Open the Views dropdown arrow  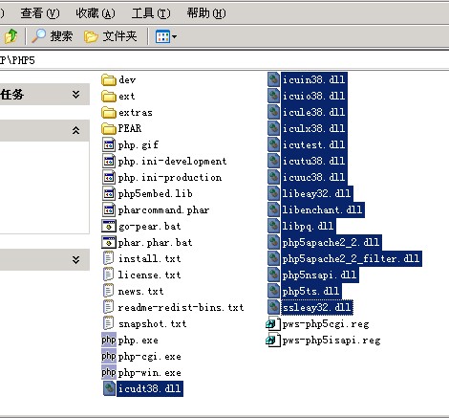click(174, 36)
